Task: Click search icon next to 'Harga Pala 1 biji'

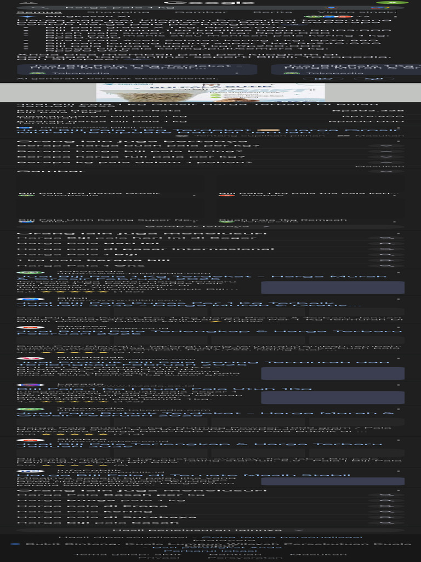Action: (386, 255)
